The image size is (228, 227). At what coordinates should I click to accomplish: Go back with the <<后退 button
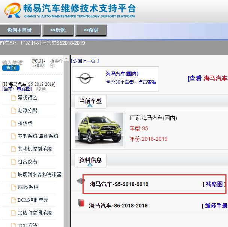coord(58,30)
